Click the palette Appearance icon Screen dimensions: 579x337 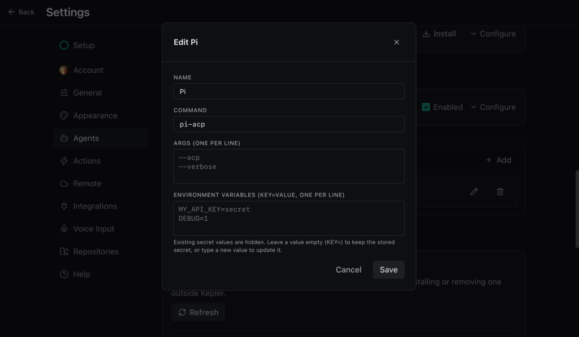point(64,115)
